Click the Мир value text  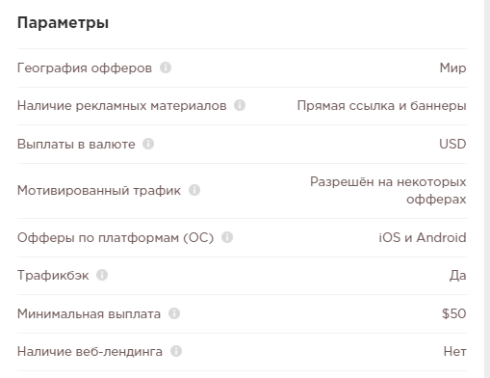[x=452, y=68]
